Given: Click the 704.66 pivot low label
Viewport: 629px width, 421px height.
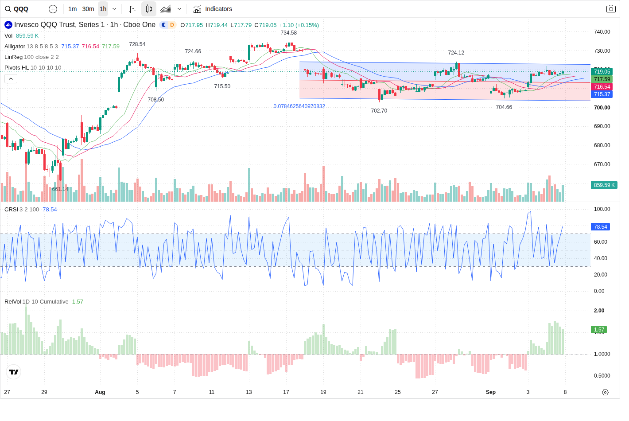Looking at the screenshot, I should click(504, 107).
